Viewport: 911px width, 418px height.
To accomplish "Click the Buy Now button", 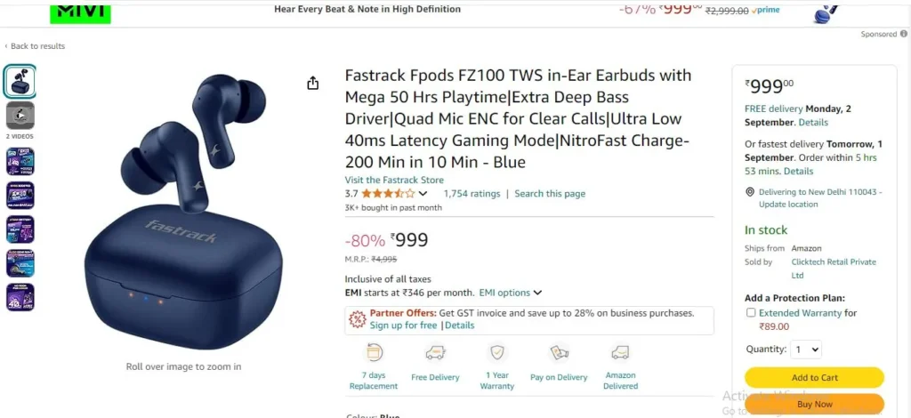I will click(x=814, y=404).
